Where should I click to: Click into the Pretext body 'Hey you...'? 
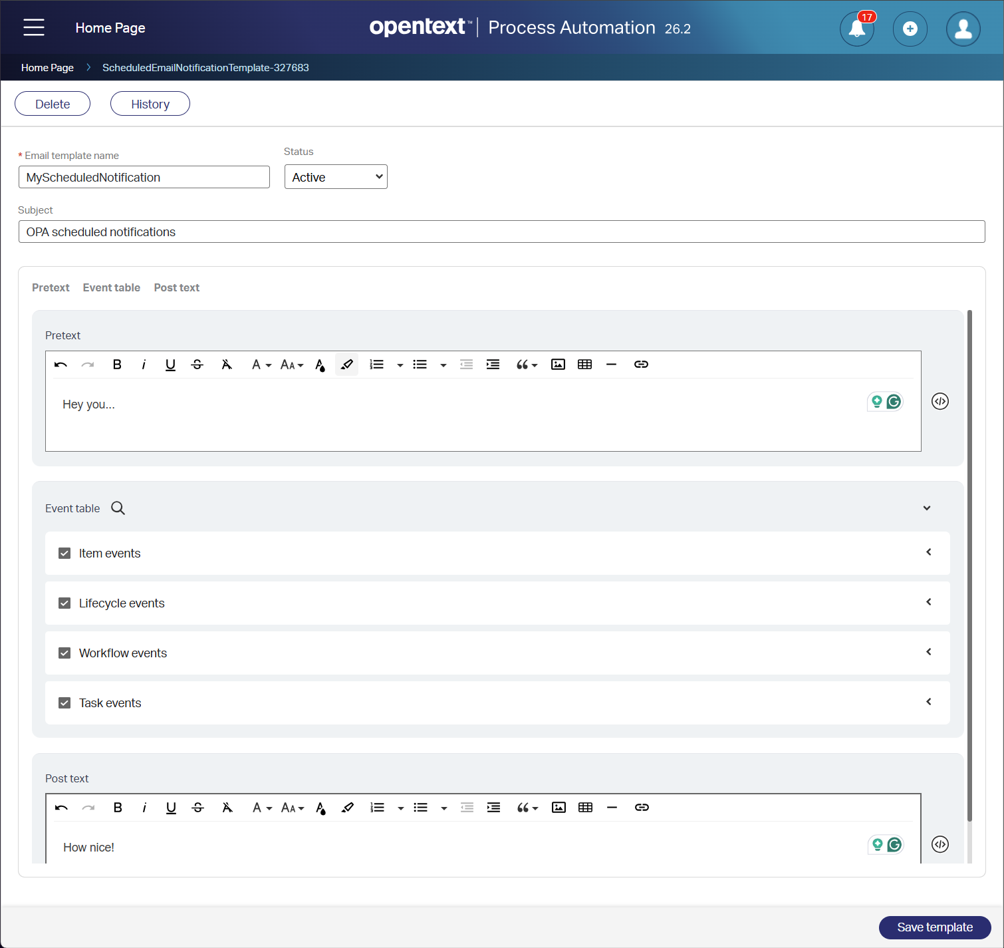(x=89, y=404)
